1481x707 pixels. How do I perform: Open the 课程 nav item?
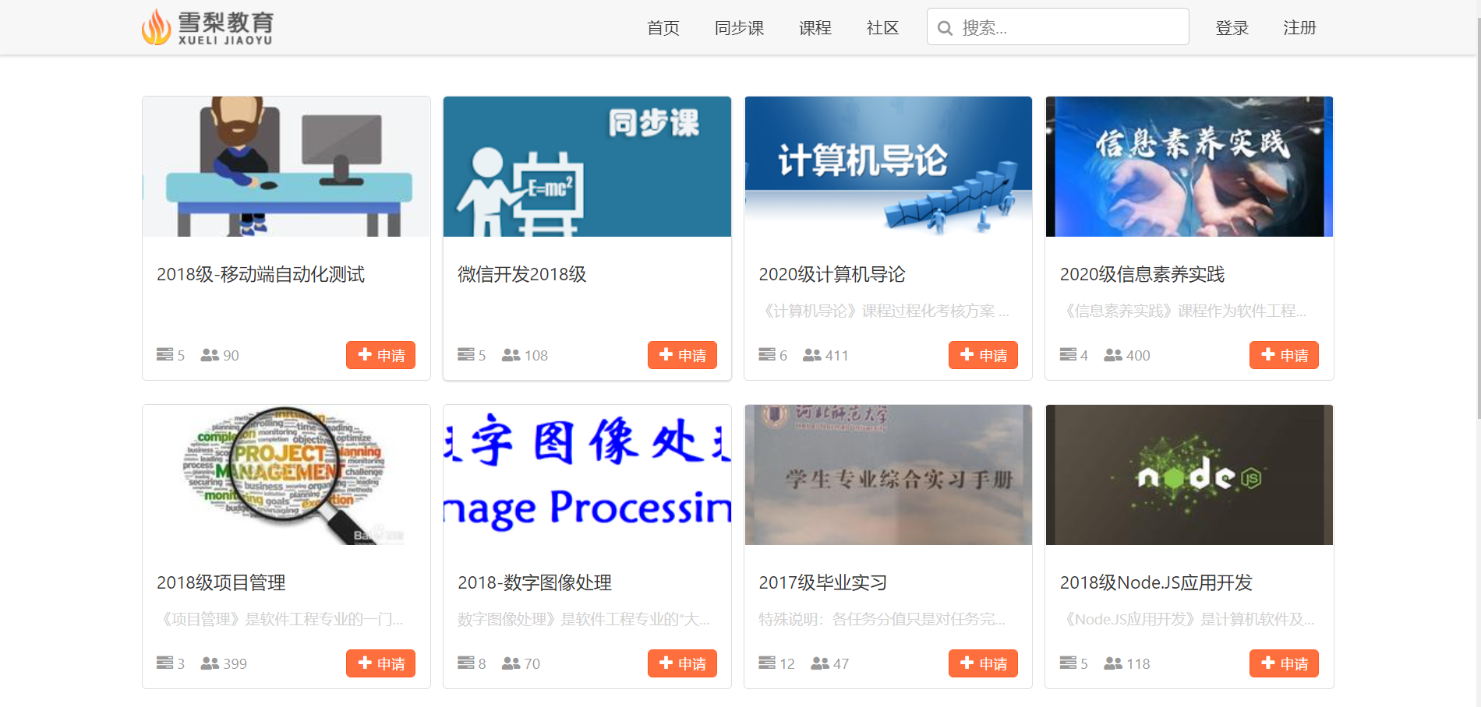pyautogui.click(x=815, y=28)
